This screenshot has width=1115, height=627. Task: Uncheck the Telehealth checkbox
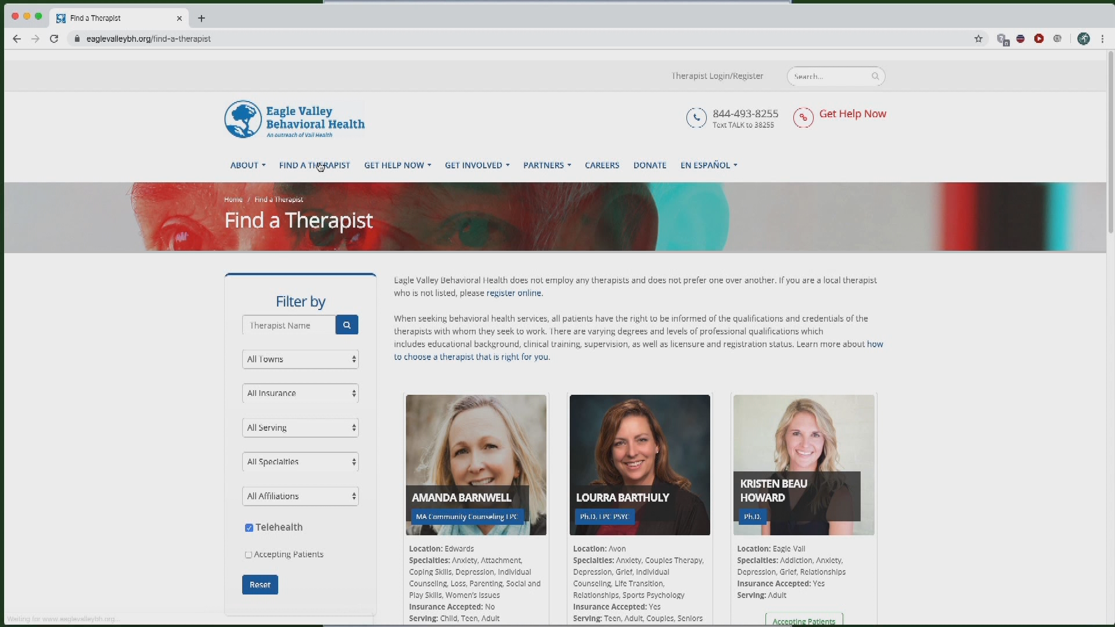(x=249, y=528)
